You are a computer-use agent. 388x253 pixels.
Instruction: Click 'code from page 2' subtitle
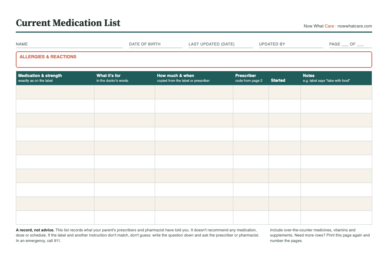249,81
